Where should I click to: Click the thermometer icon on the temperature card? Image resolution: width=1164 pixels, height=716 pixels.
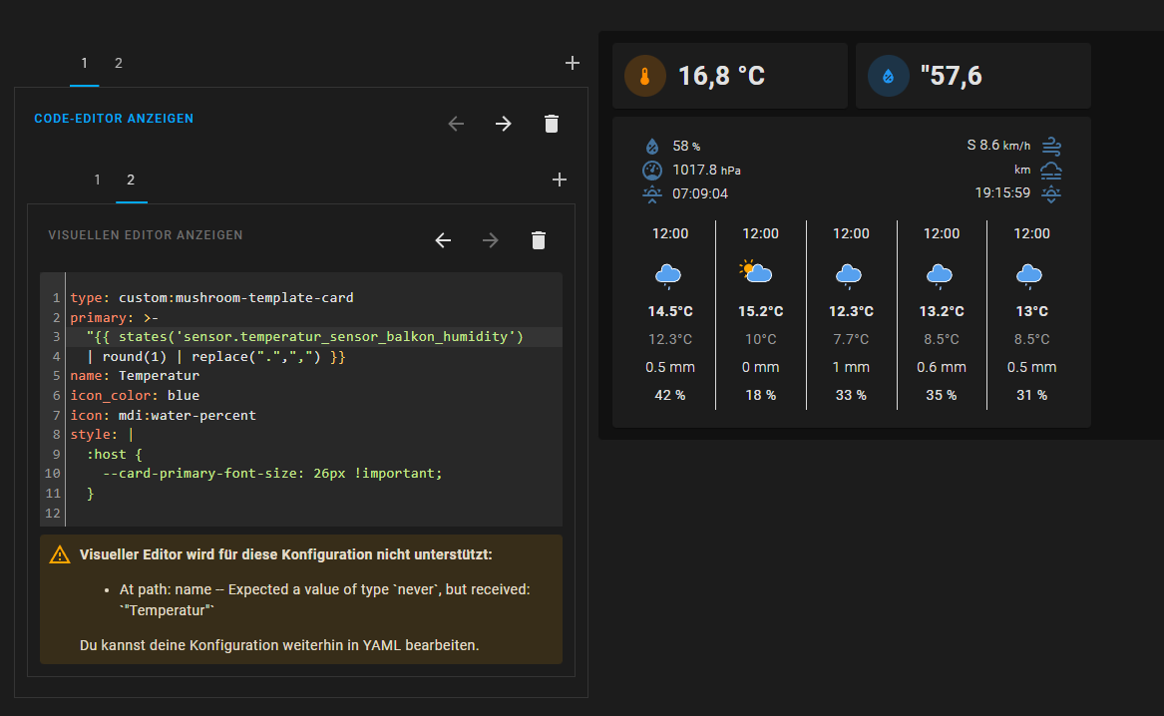[644, 75]
